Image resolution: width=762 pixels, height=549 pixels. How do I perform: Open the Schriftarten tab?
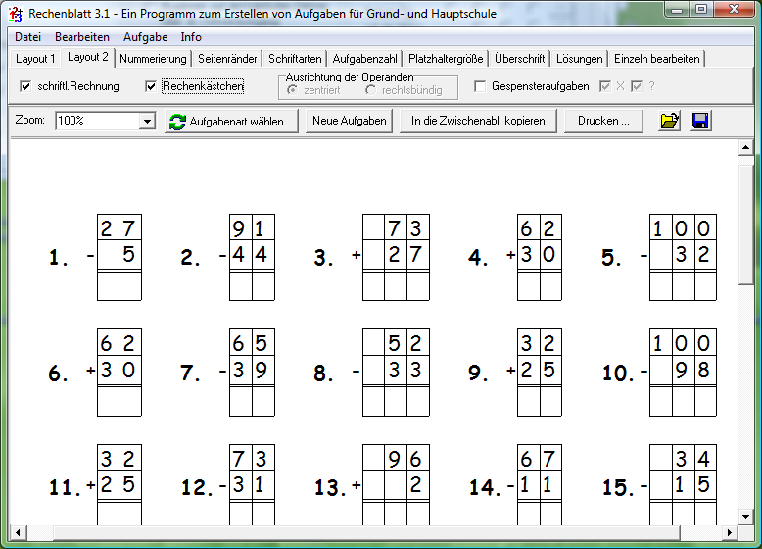click(x=295, y=59)
